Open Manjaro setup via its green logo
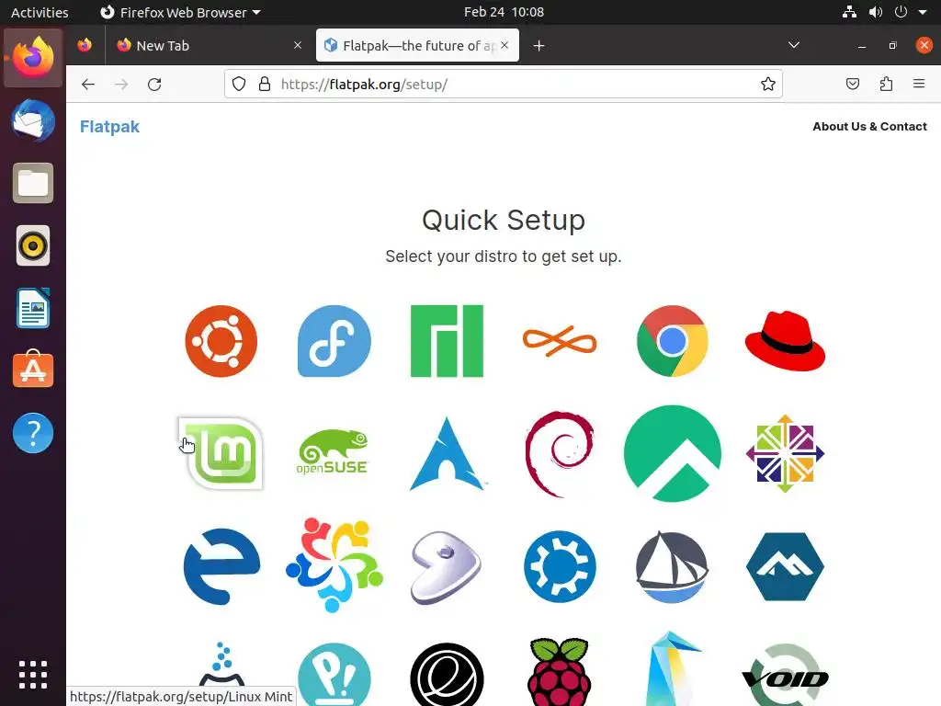941x706 pixels. pos(447,341)
